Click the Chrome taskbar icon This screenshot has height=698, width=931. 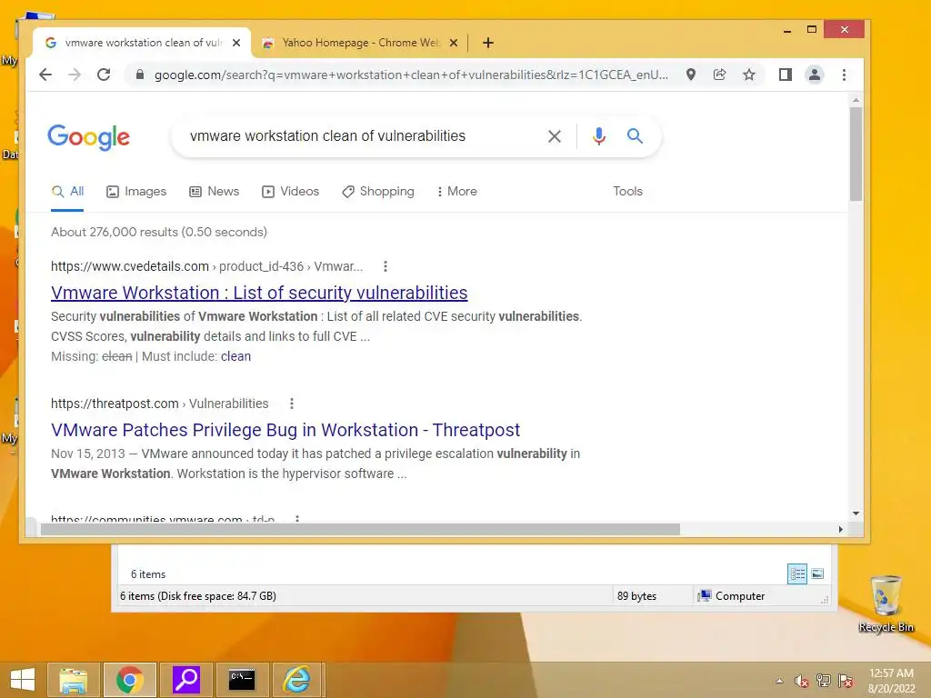pos(129,680)
